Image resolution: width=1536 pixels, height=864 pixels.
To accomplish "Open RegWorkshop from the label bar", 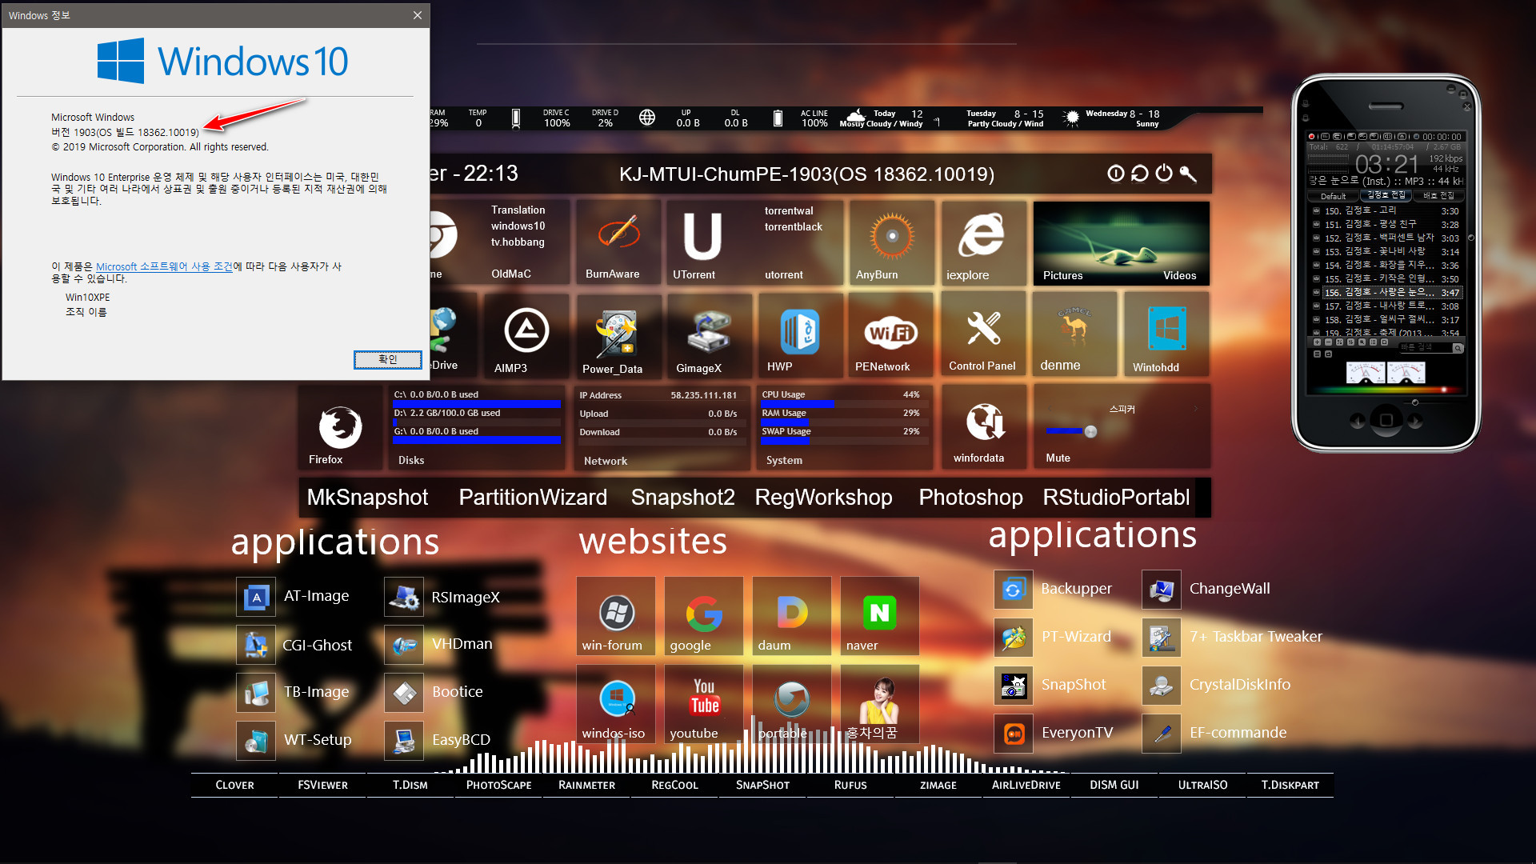I will tap(823, 498).
